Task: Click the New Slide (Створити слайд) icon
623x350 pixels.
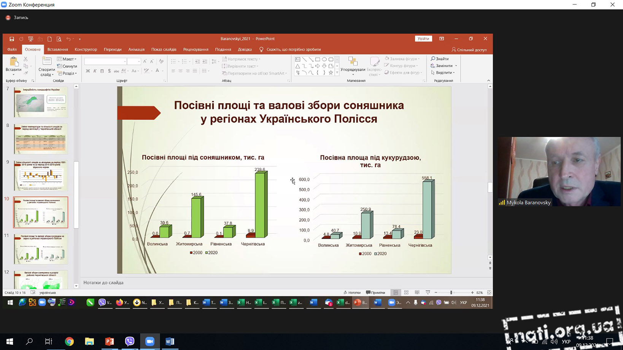Action: click(x=46, y=61)
